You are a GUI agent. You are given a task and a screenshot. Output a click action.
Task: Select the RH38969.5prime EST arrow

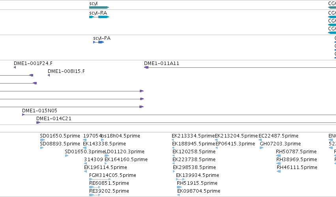pos(279,164)
